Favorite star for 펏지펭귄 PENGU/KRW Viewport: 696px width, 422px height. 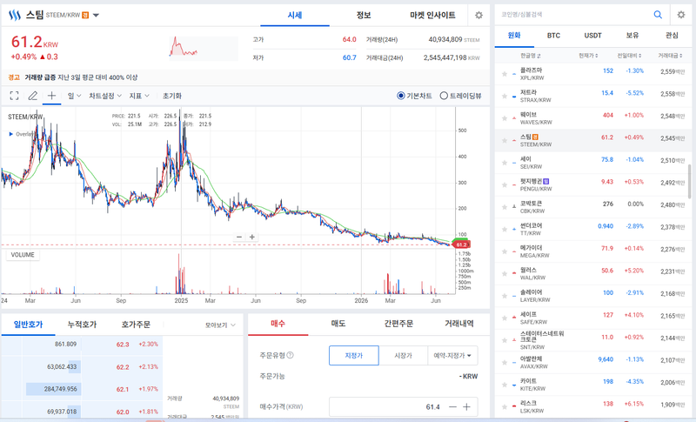[505, 185]
